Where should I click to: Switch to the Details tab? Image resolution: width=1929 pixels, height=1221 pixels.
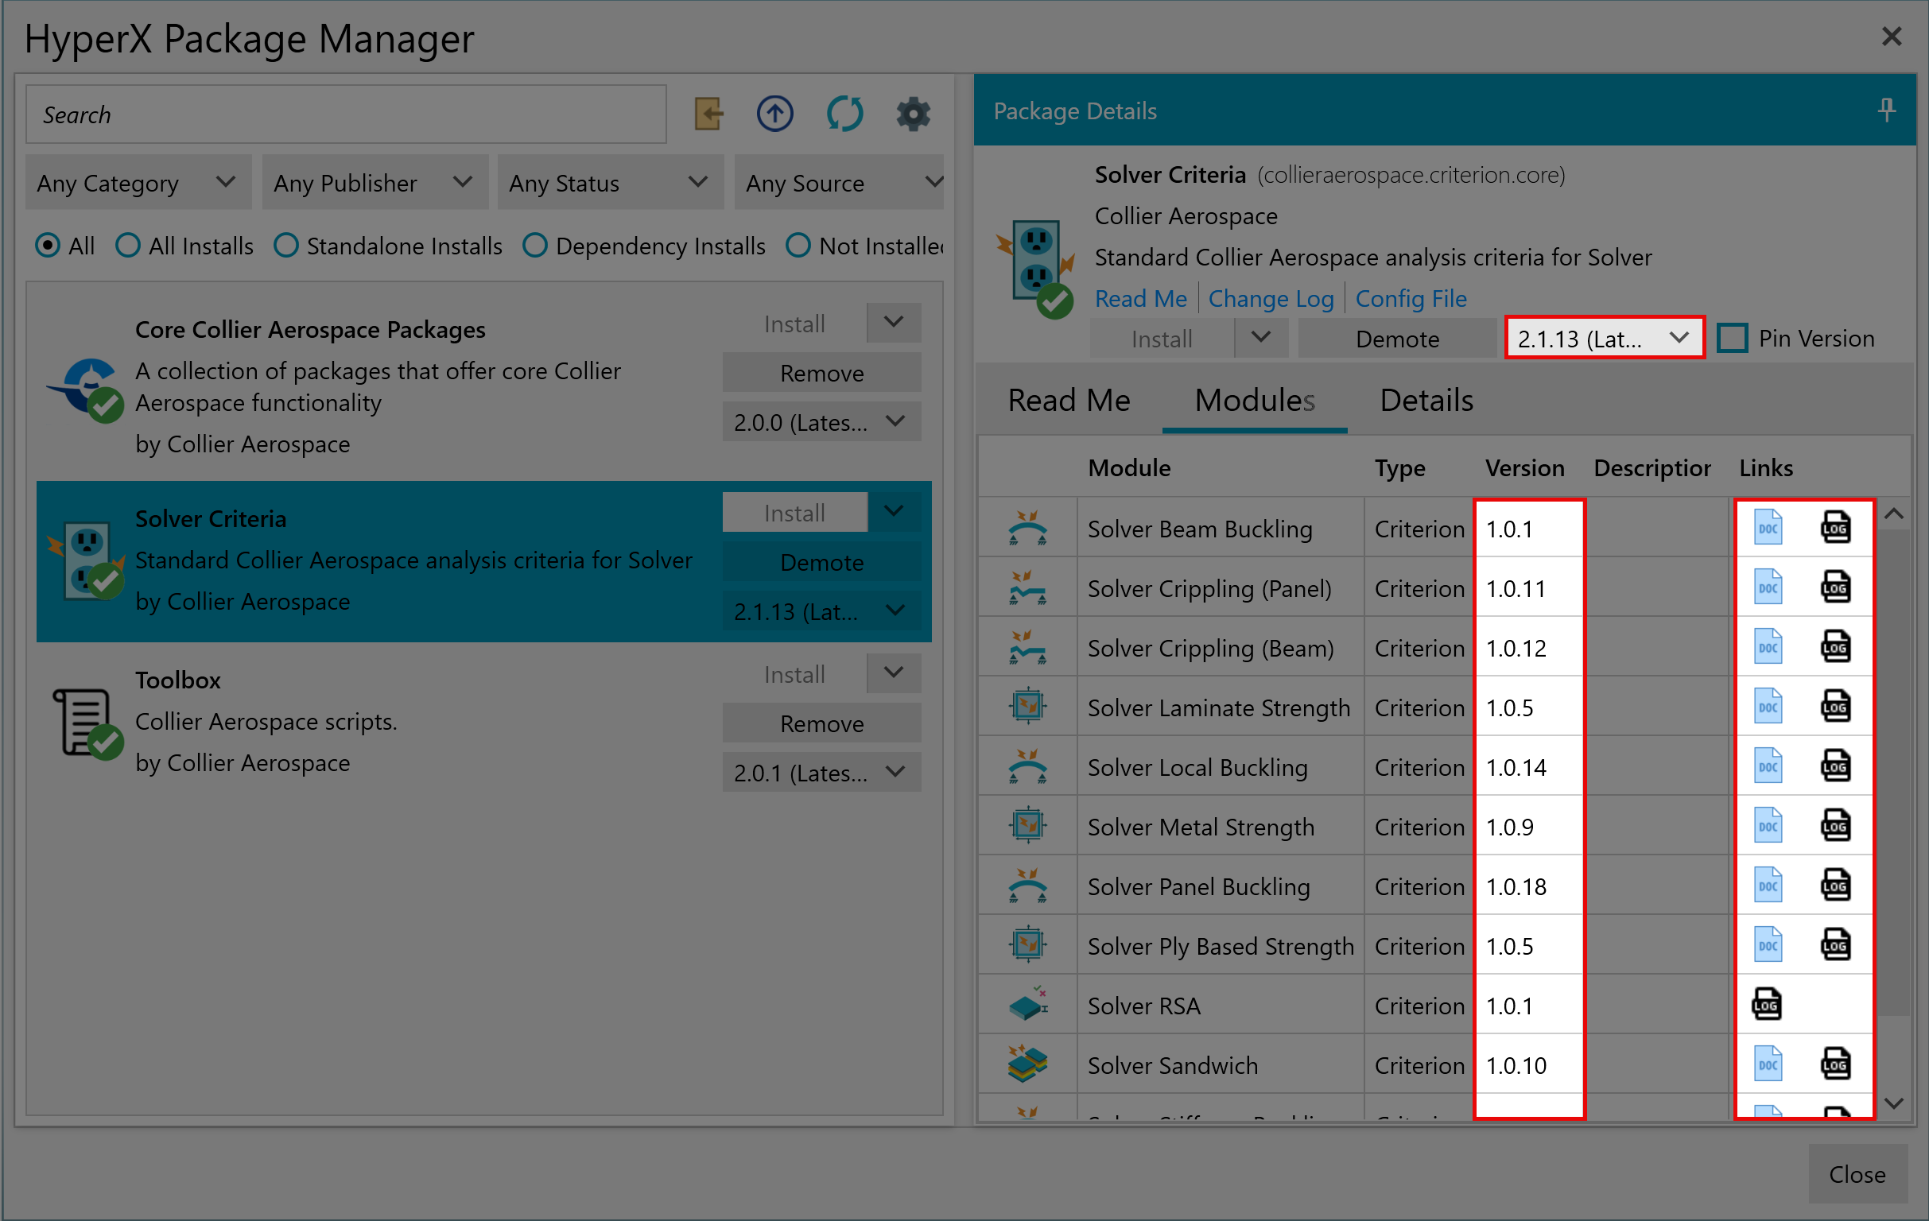1426,401
